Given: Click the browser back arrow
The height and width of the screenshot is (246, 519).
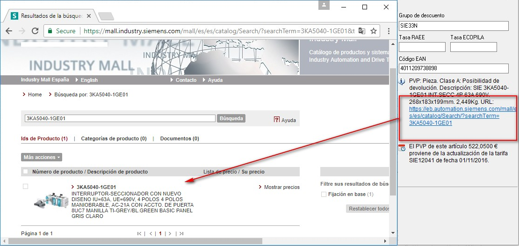Looking at the screenshot, I should point(9,31).
